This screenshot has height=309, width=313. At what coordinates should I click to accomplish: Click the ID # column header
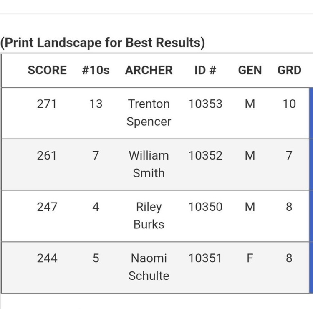pyautogui.click(x=205, y=70)
